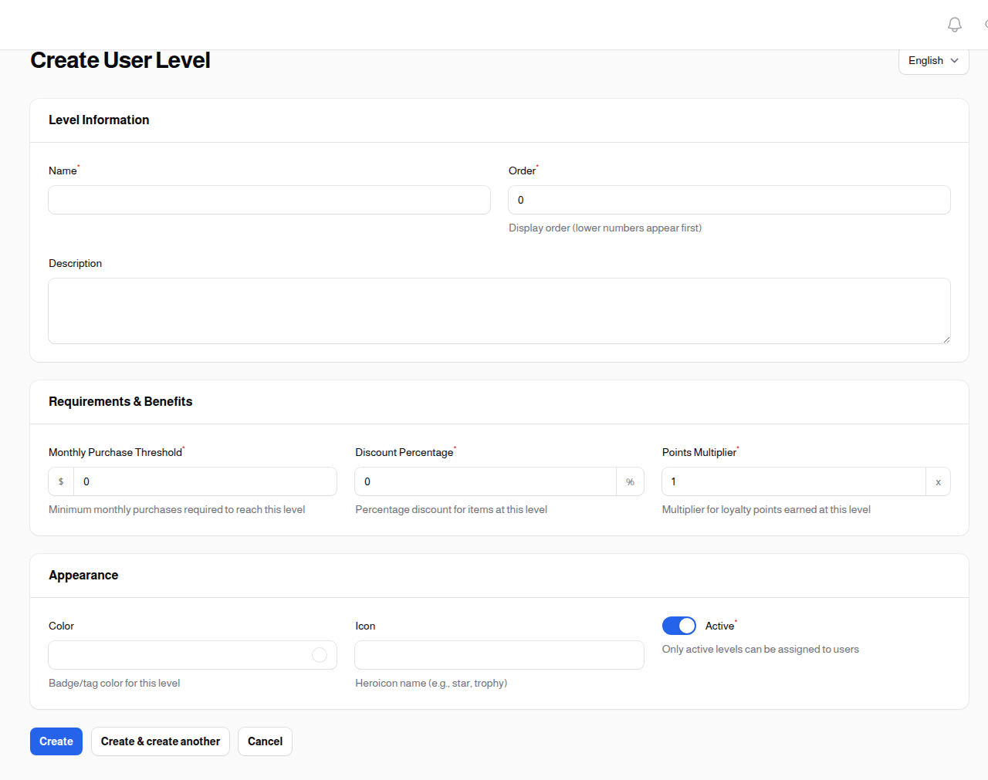Viewport: 988px width, 780px height.
Task: Open the notifications bell icon
Action: point(954,24)
